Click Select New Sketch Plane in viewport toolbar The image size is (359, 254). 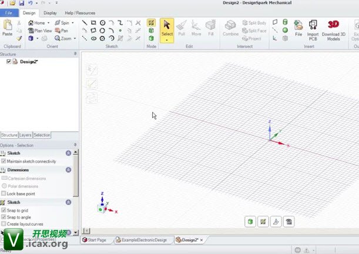(263, 222)
